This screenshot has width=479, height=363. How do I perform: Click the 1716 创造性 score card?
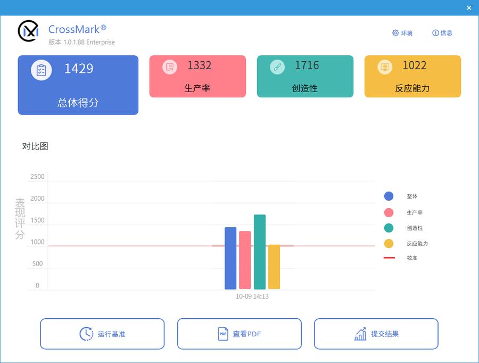click(x=305, y=76)
